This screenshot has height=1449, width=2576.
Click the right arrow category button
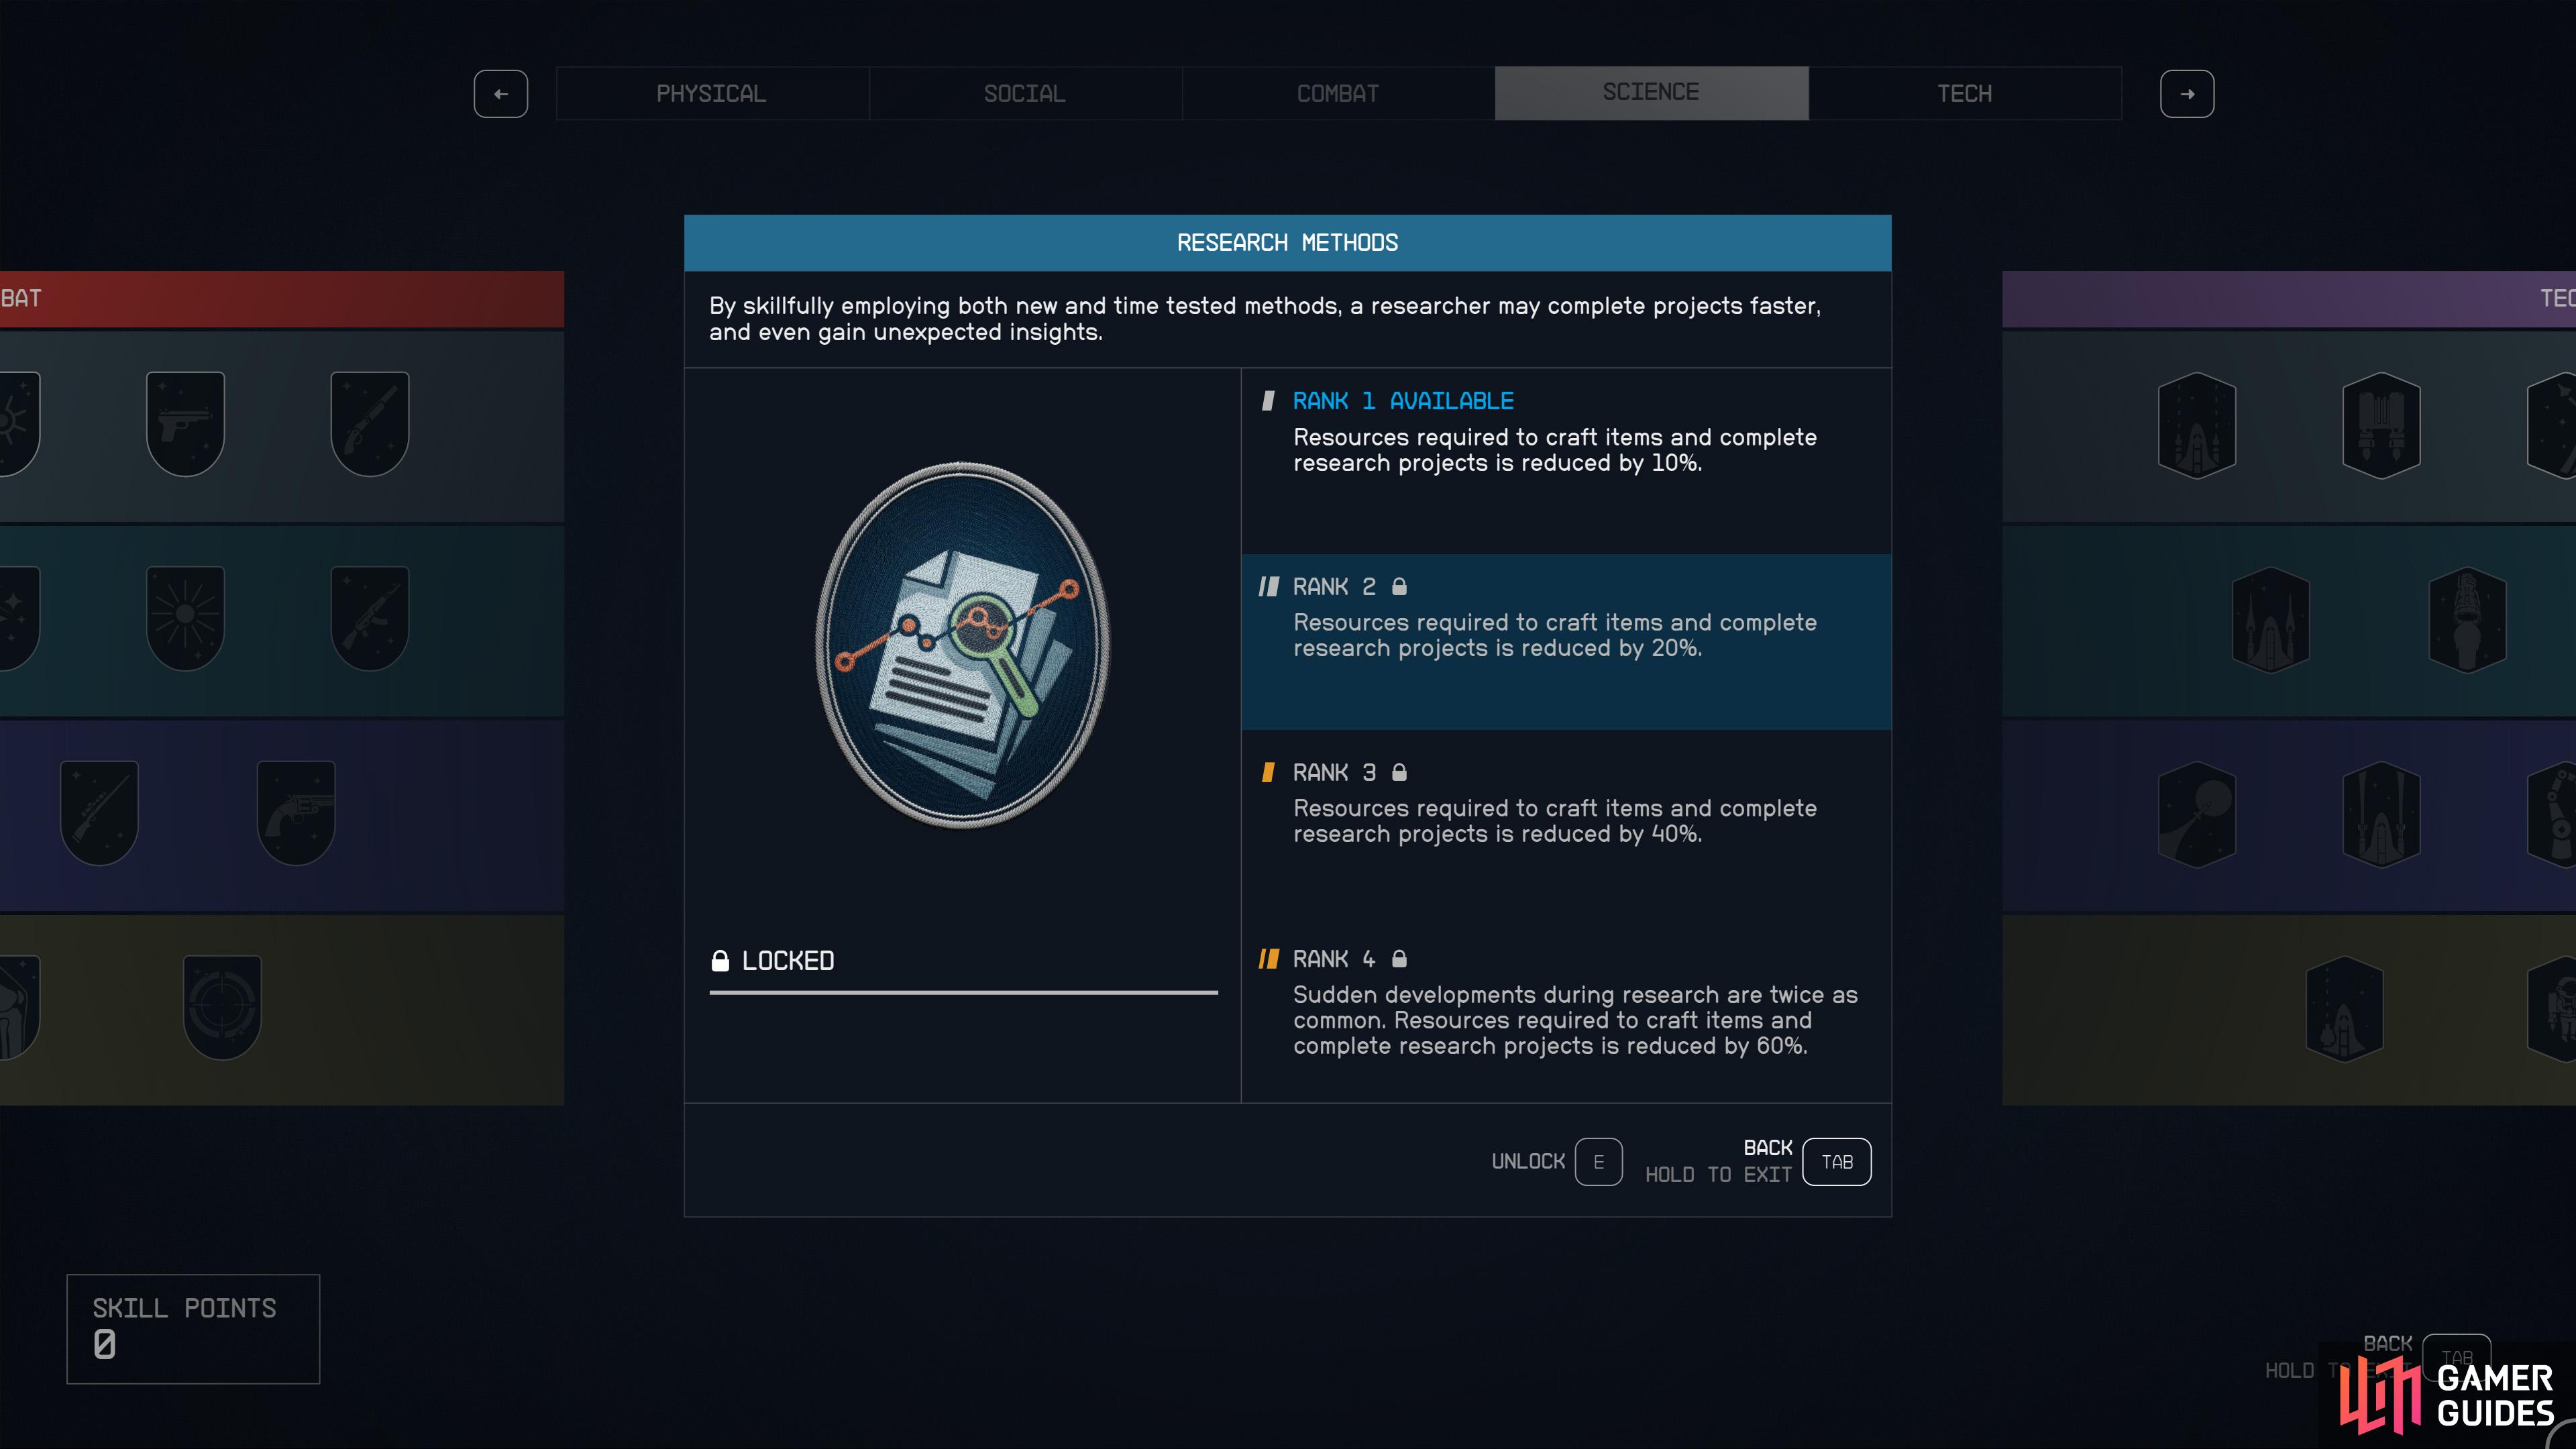click(2187, 94)
